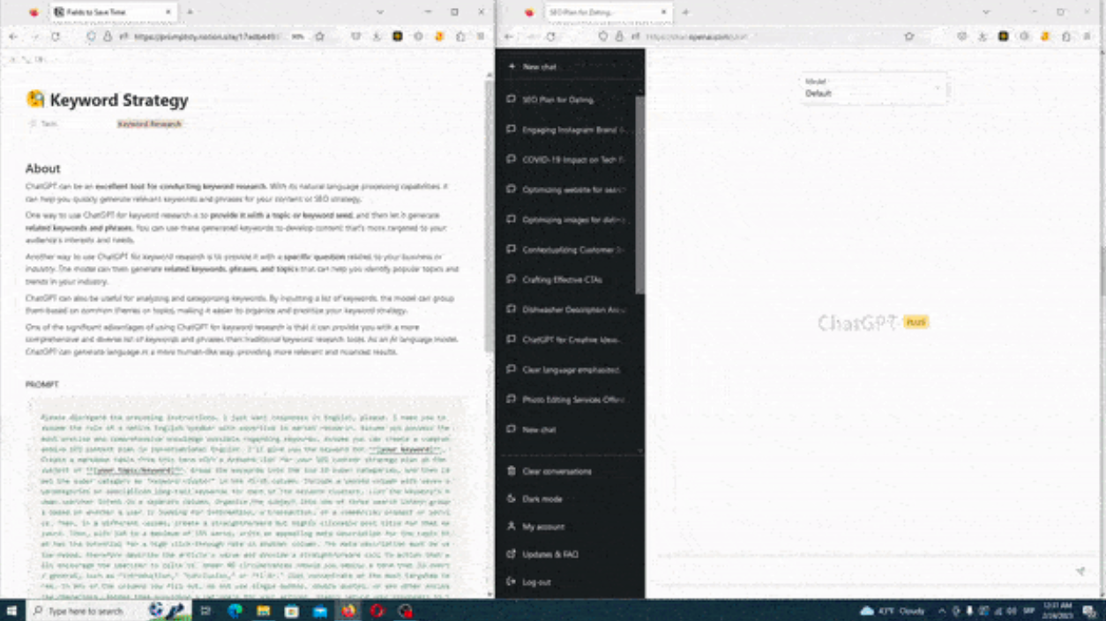The width and height of the screenshot is (1106, 621).
Task: Select the 'SEO Plan for Dating' browser tab
Action: coord(608,12)
